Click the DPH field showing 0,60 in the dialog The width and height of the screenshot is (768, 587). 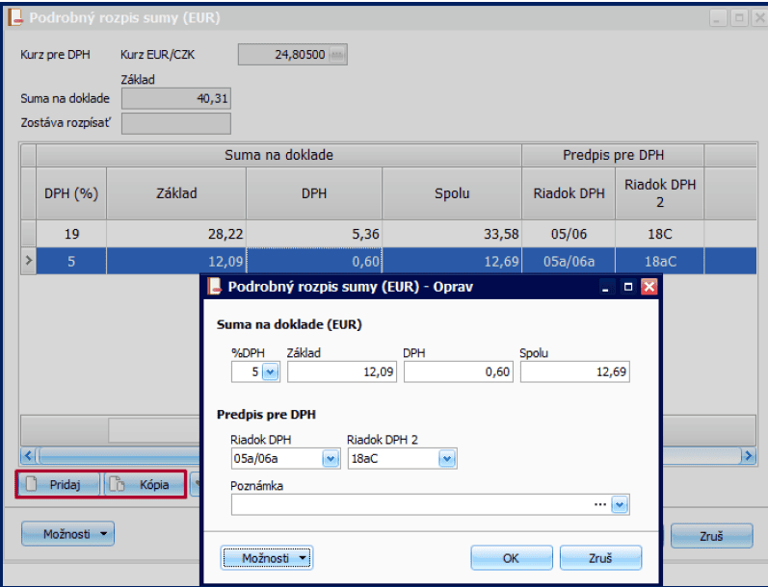point(459,372)
